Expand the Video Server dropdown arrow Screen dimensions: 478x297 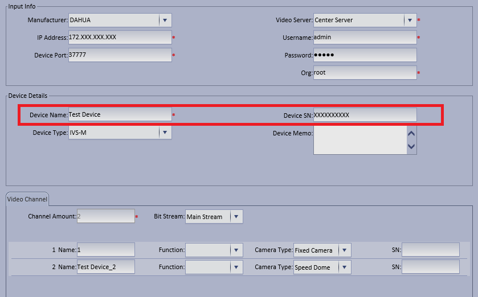click(410, 20)
